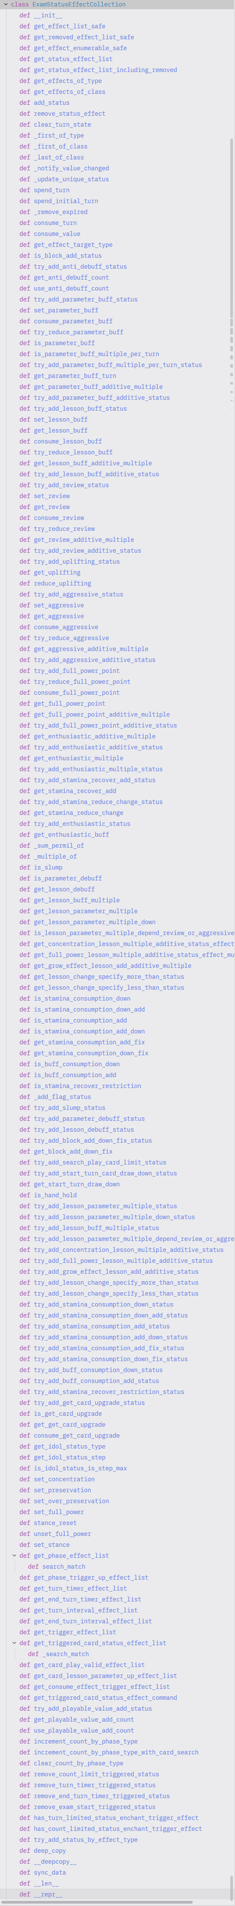This screenshot has width=235, height=1906.
Task: Go to the stance_reset method
Action: (55, 1523)
